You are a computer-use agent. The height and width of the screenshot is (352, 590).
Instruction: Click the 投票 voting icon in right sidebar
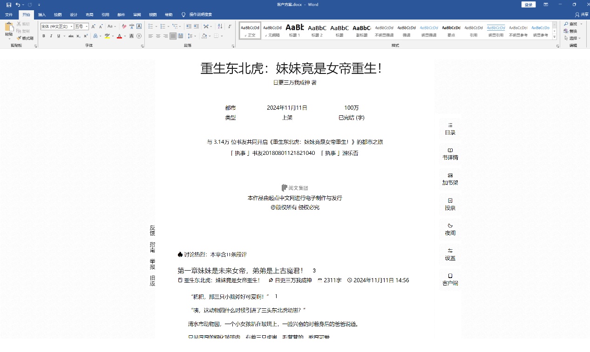pos(449,205)
